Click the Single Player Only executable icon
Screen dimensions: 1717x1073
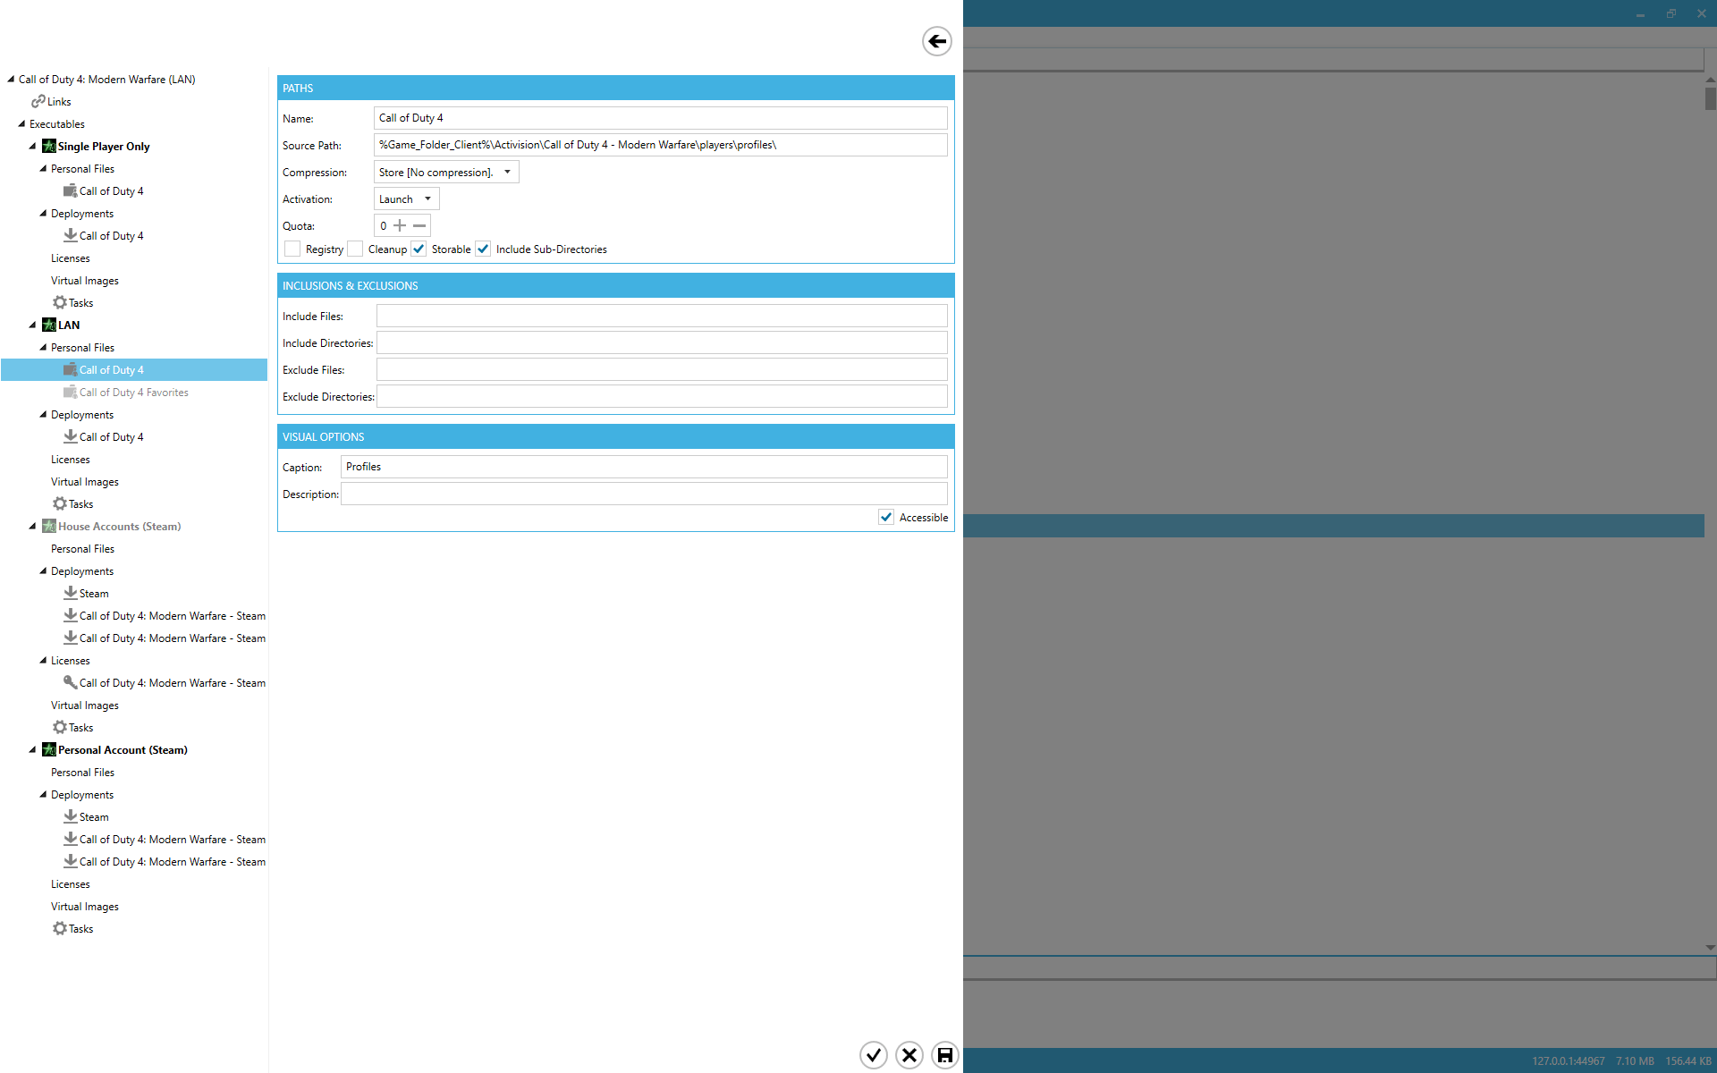[x=49, y=147]
